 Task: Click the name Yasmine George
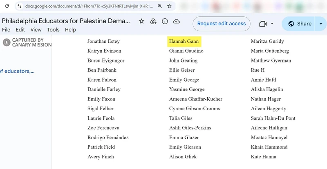click(187, 89)
